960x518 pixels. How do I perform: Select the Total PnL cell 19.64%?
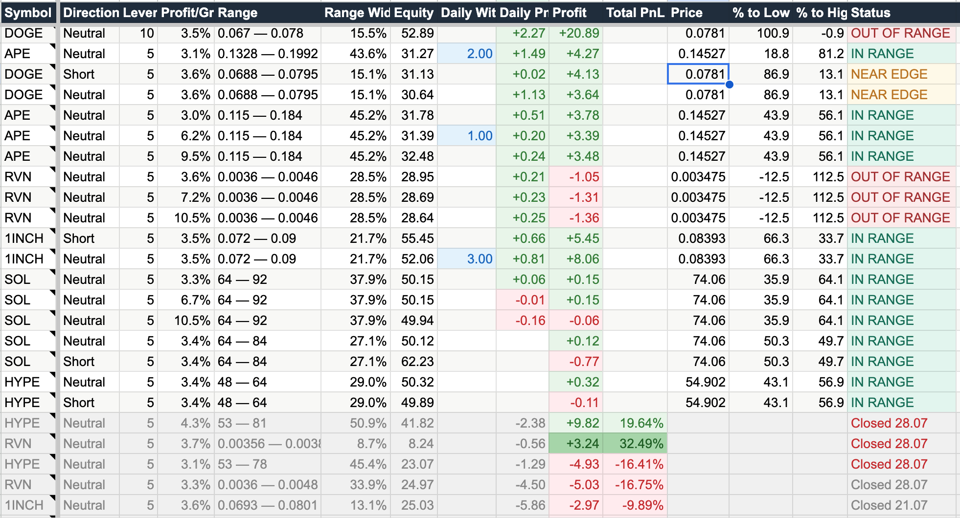635,423
